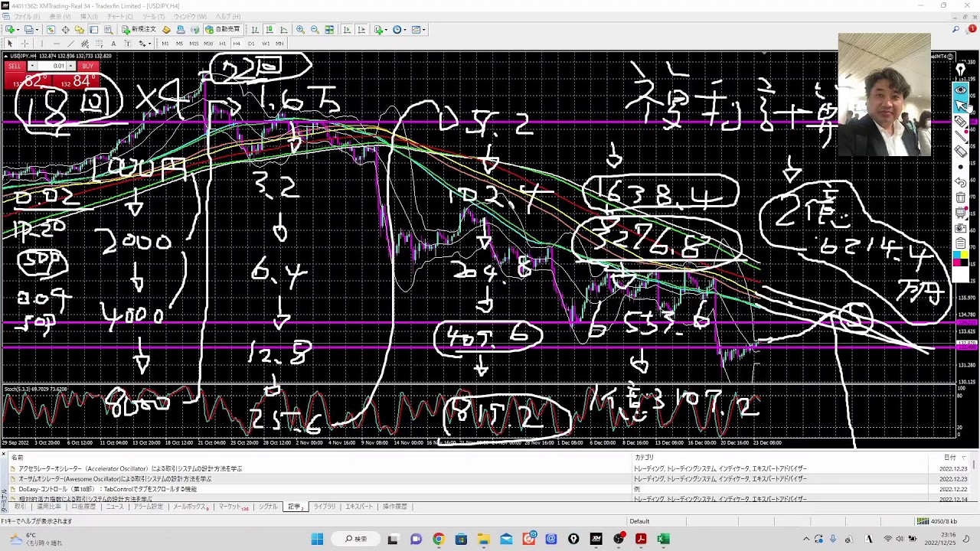Open the templates dropdown
Viewport: 980px width, 551px height.
(x=419, y=30)
